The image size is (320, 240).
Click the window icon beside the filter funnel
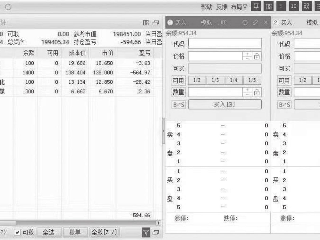click(x=156, y=233)
